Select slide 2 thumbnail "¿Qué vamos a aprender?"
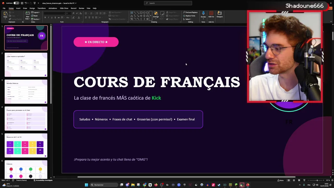Image resolution: width=334 pixels, height=188 pixels. 26,65
